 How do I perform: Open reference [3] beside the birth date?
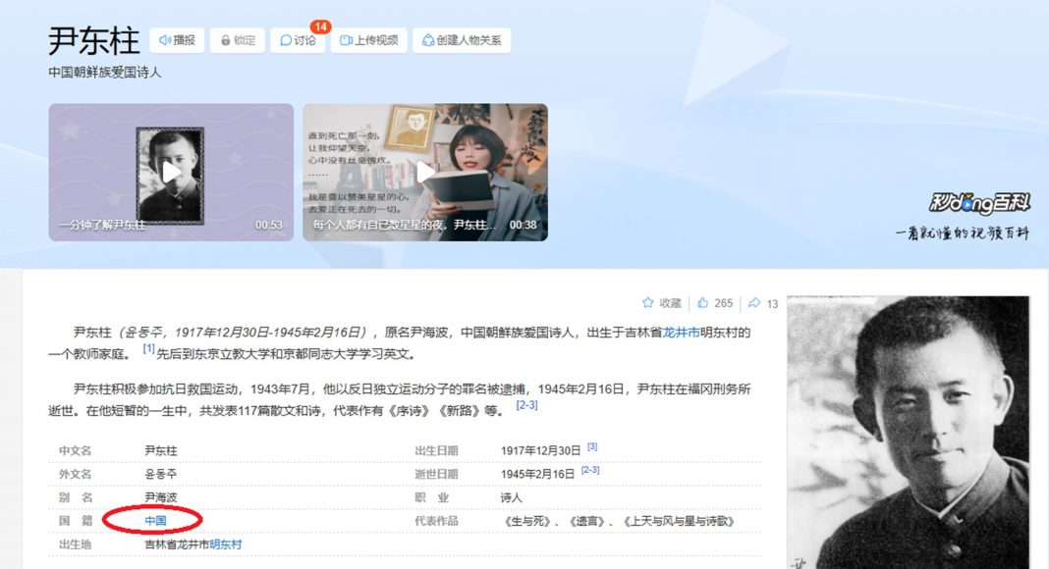[592, 446]
